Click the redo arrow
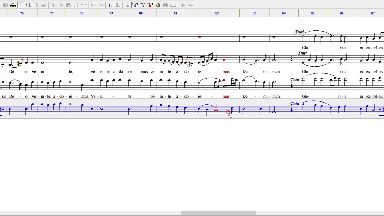 tap(101, 5)
